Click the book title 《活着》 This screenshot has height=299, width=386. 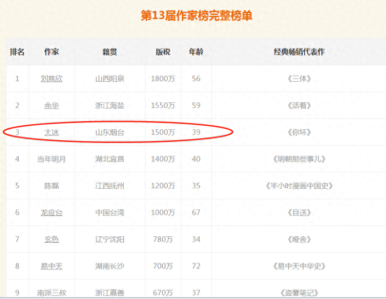click(x=299, y=105)
